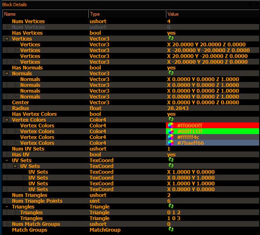Select the Has Vertices yes value

pos(171,33)
